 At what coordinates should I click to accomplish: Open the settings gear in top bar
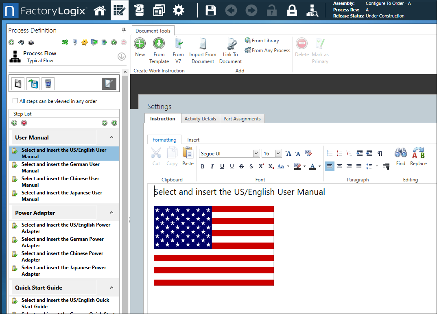point(179,11)
